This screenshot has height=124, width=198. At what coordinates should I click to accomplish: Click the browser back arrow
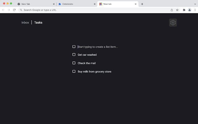click(x=3, y=10)
